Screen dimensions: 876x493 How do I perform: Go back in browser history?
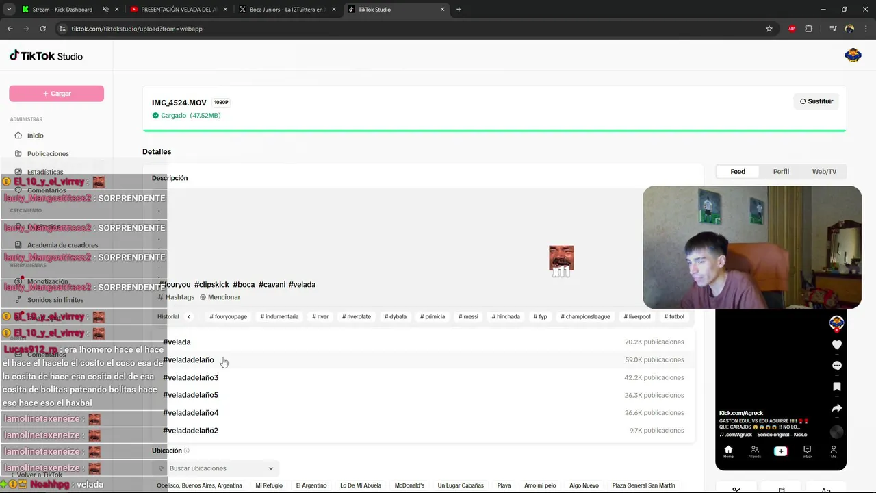[10, 29]
